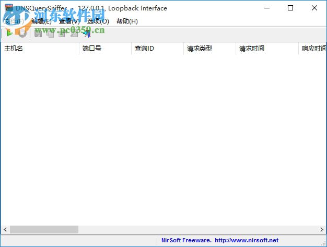Click the DNSQuerySniffer title bar app icon

click(x=9, y=8)
